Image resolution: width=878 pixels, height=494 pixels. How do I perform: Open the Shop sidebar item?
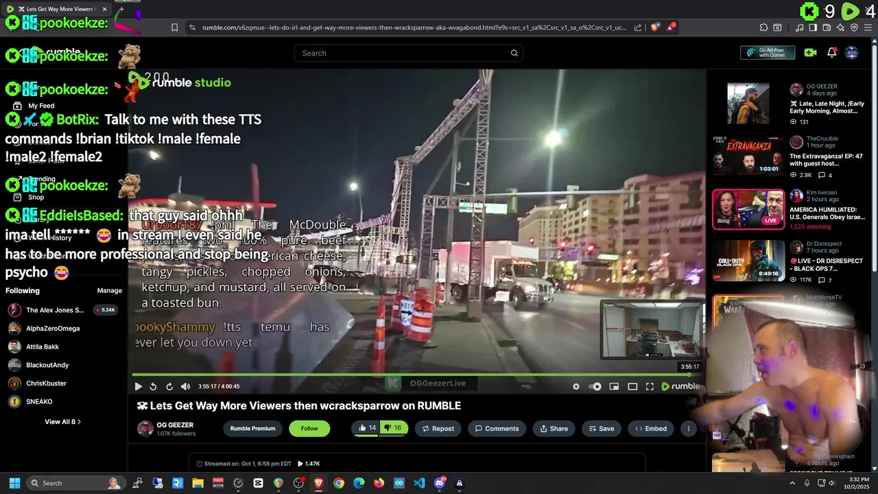click(x=36, y=197)
